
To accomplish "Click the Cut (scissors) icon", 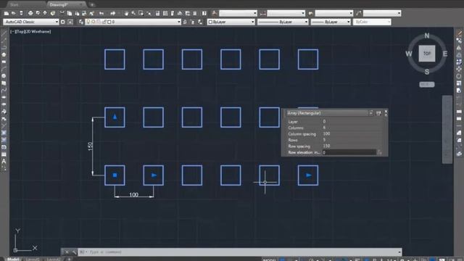I will [62, 13].
